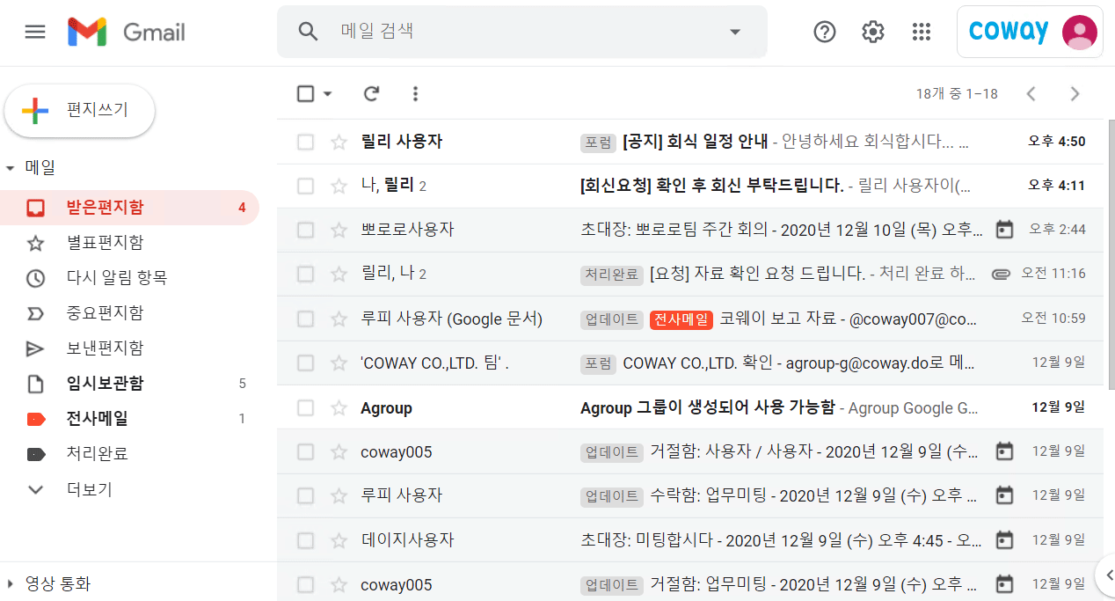Image resolution: width=1115 pixels, height=601 pixels.
Task: Check the 루피 사용자 (Google 문서) checkbox
Action: click(305, 319)
